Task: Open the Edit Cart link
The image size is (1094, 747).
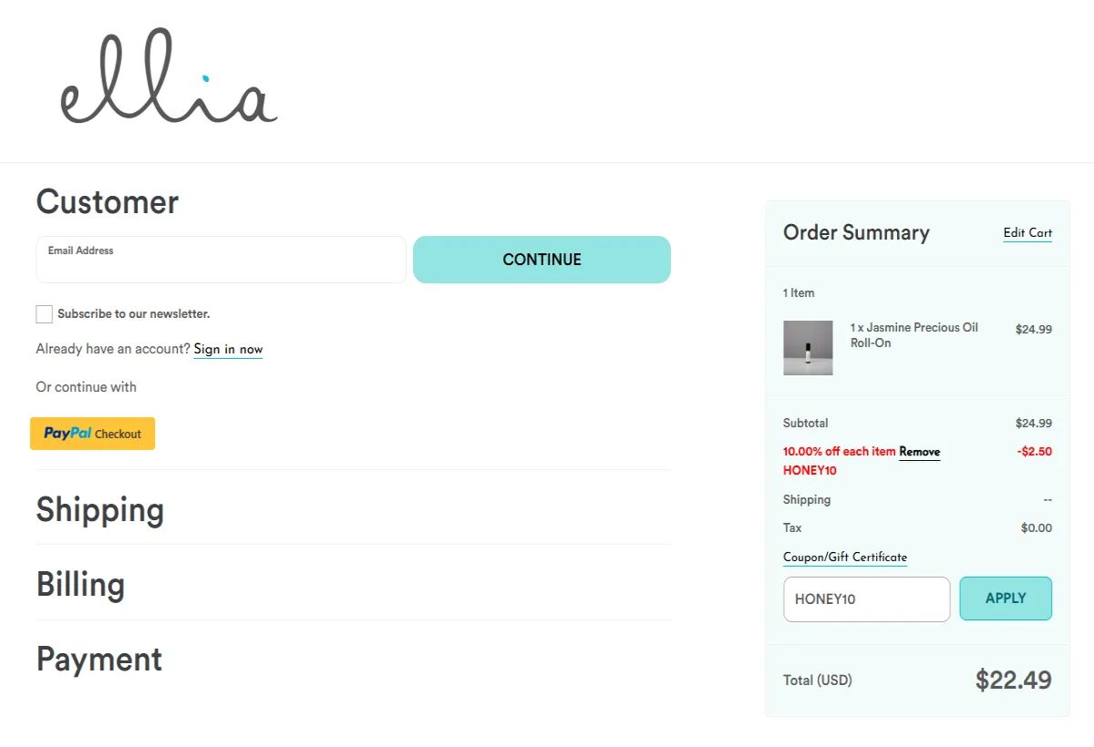Action: point(1027,233)
